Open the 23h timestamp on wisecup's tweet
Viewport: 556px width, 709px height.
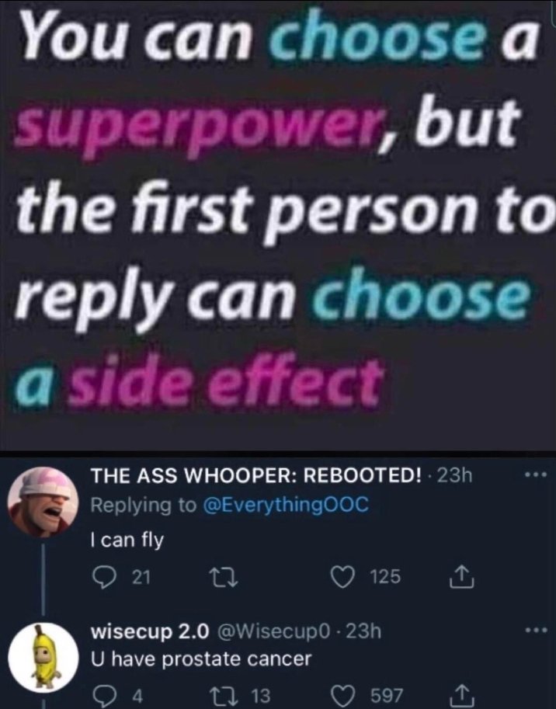coord(364,631)
